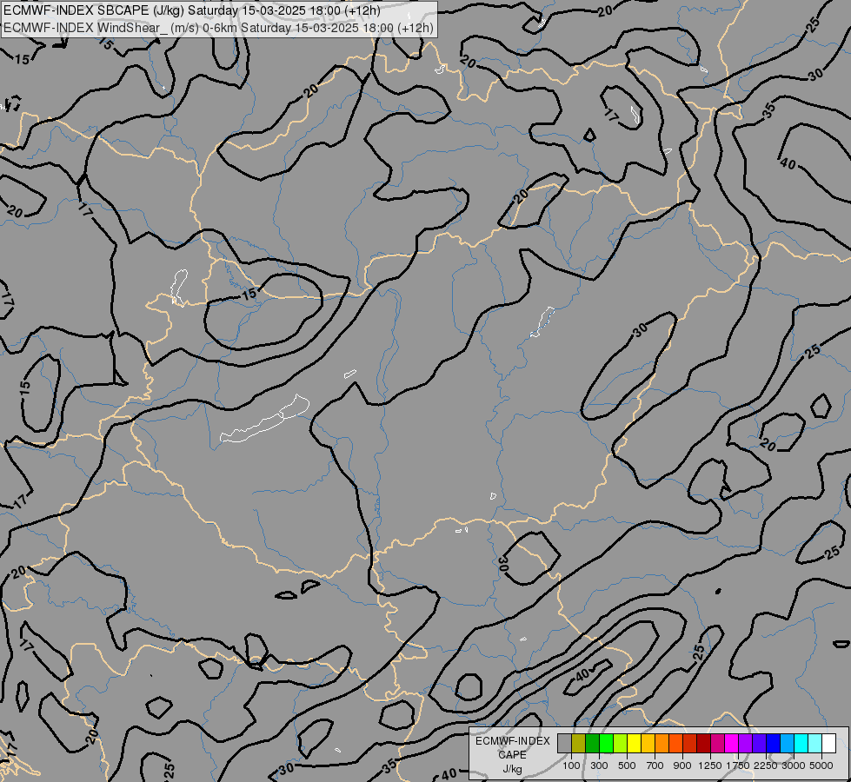Click the white swatch at the legend end
Image resolution: width=851 pixels, height=782 pixels.
828,743
